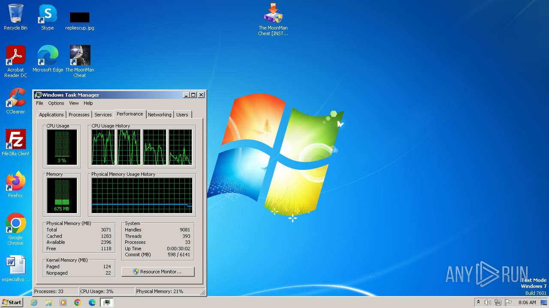Open Windows Media Player from taskbar

63,302
